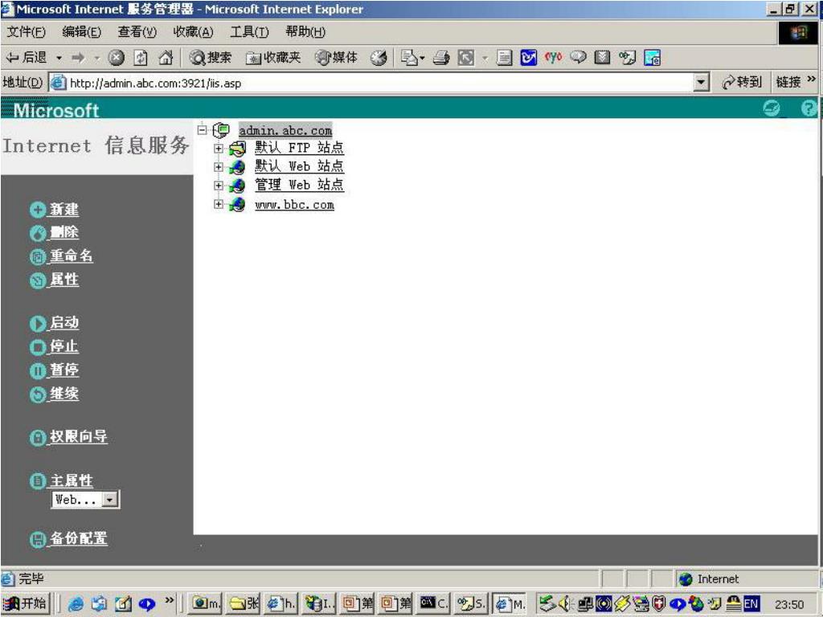Click the 属性 (Properties) round icon in sidebar
Screen dimensions: 823x617
coord(37,280)
